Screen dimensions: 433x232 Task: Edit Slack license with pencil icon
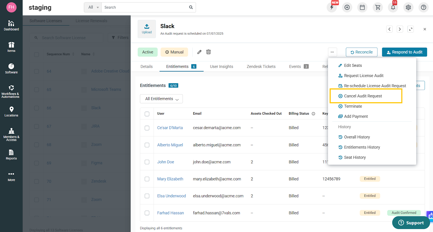tap(199, 52)
